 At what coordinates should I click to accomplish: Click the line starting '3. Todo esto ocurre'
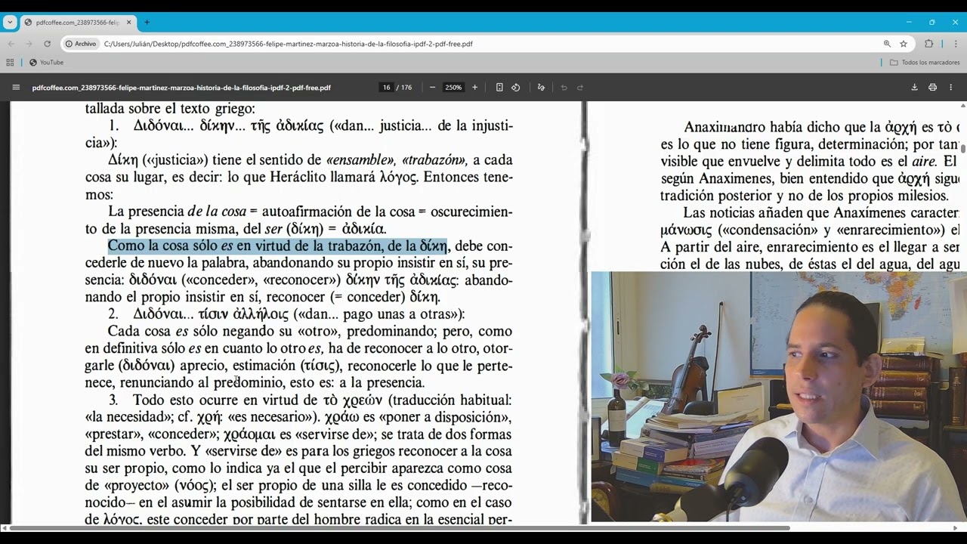(x=310, y=400)
